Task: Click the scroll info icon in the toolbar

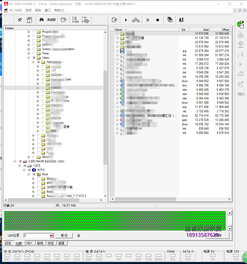Action: [29, 20]
